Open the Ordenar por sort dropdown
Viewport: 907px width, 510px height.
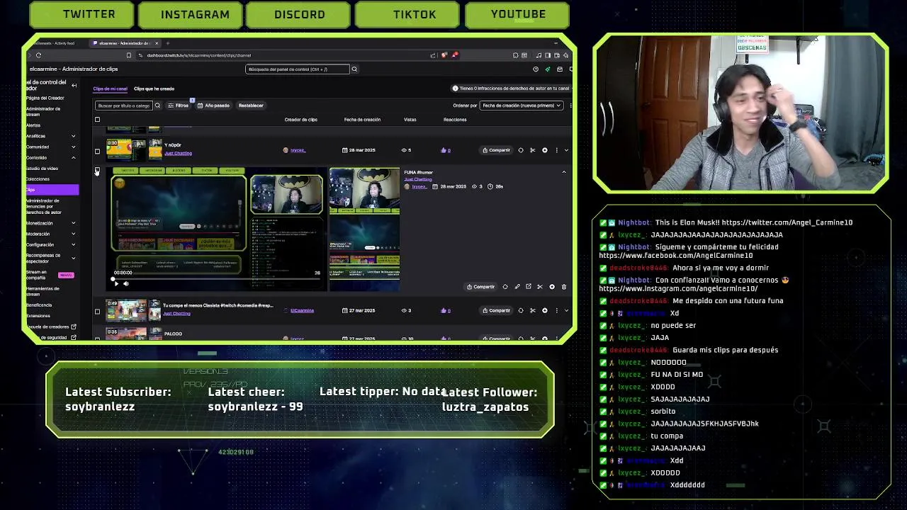pyautogui.click(x=521, y=106)
